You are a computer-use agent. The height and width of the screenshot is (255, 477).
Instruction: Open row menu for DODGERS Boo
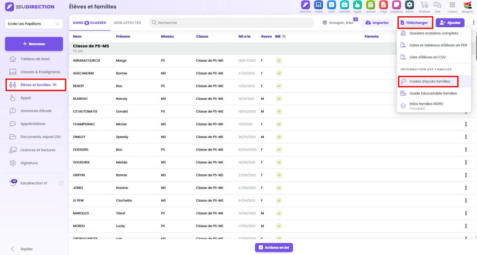pos(466,150)
